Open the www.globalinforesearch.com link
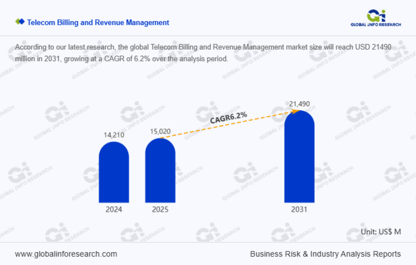416x265 pixels. (x=66, y=254)
